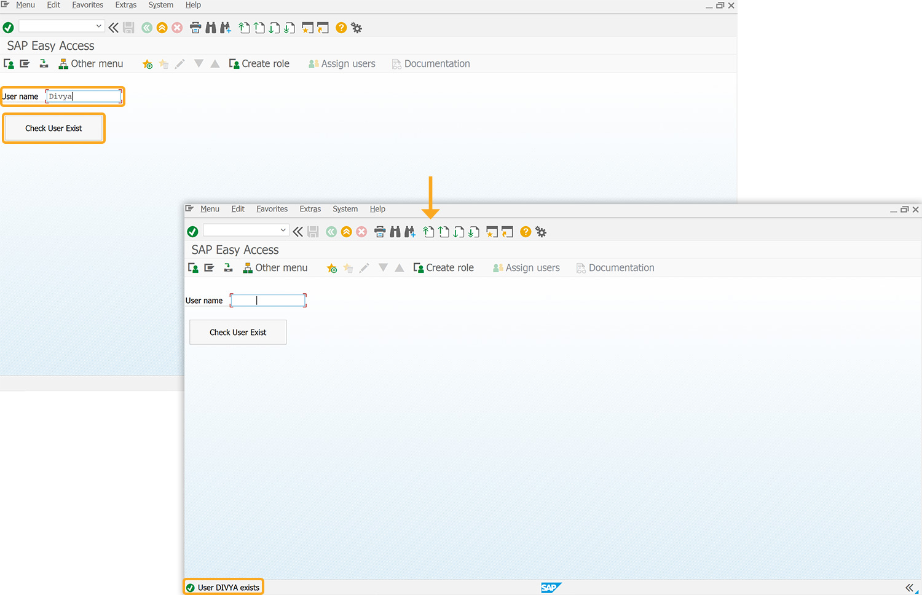Click the green Back icon in front window

click(331, 232)
